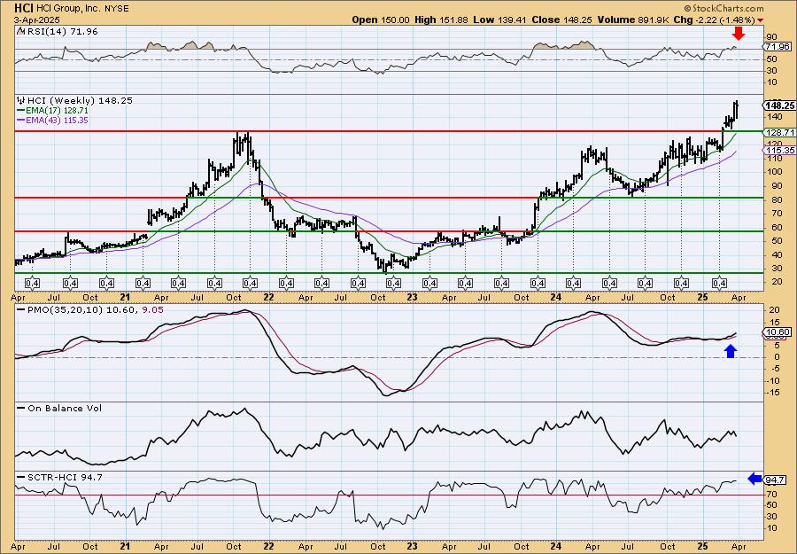
Task: Click the line icon beside RSI(14)
Action: [x=20, y=31]
